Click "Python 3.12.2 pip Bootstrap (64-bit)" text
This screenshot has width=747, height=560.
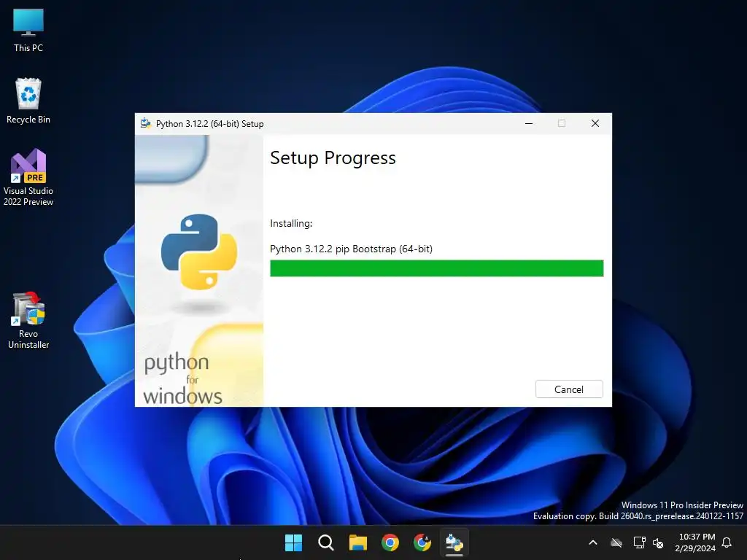click(351, 249)
